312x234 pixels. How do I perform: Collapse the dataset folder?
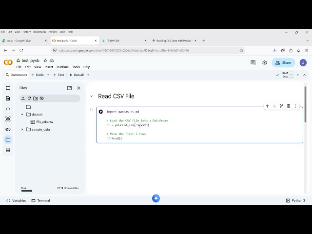pos(22,115)
